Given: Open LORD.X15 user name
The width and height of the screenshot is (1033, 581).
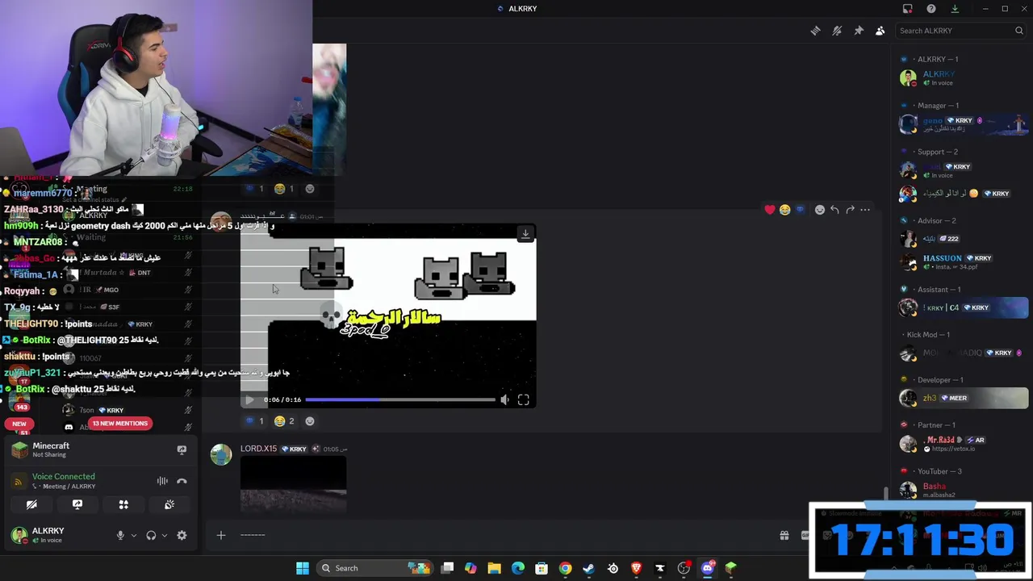Looking at the screenshot, I should coord(258,449).
